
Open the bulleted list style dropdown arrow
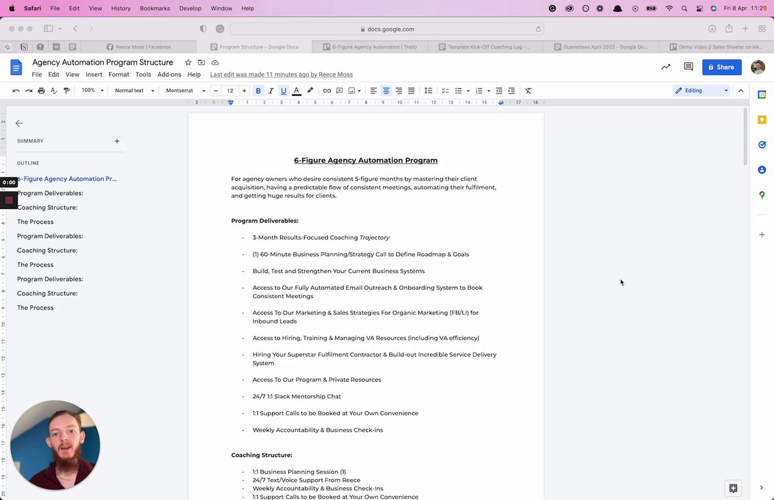[x=468, y=91]
